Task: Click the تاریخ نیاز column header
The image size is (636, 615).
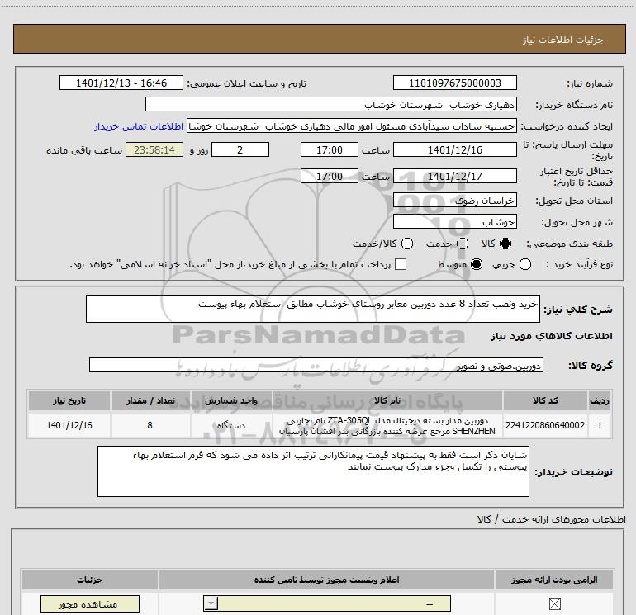Action: [x=69, y=400]
